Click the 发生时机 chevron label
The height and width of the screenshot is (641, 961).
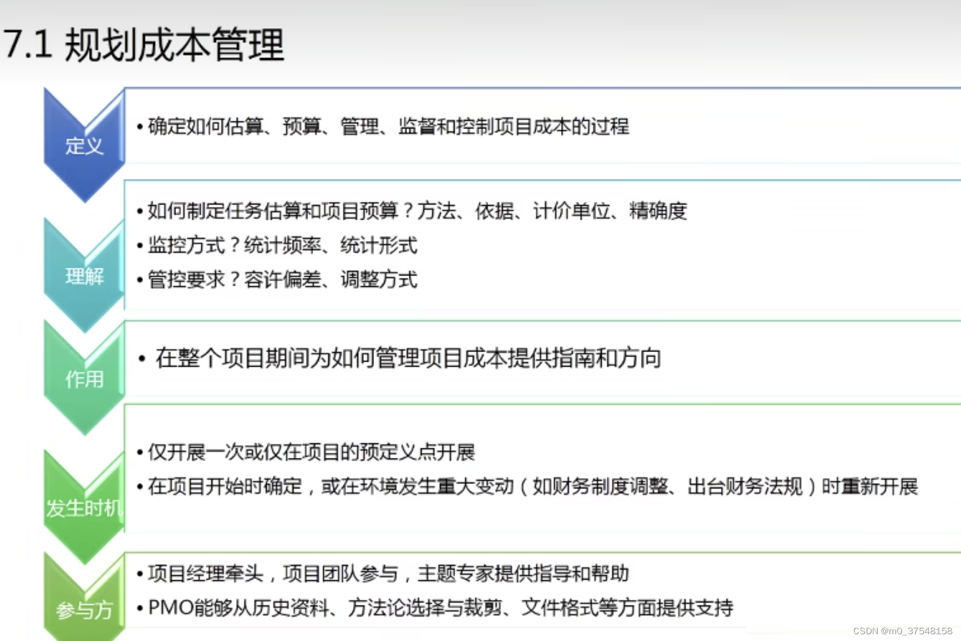(85, 508)
